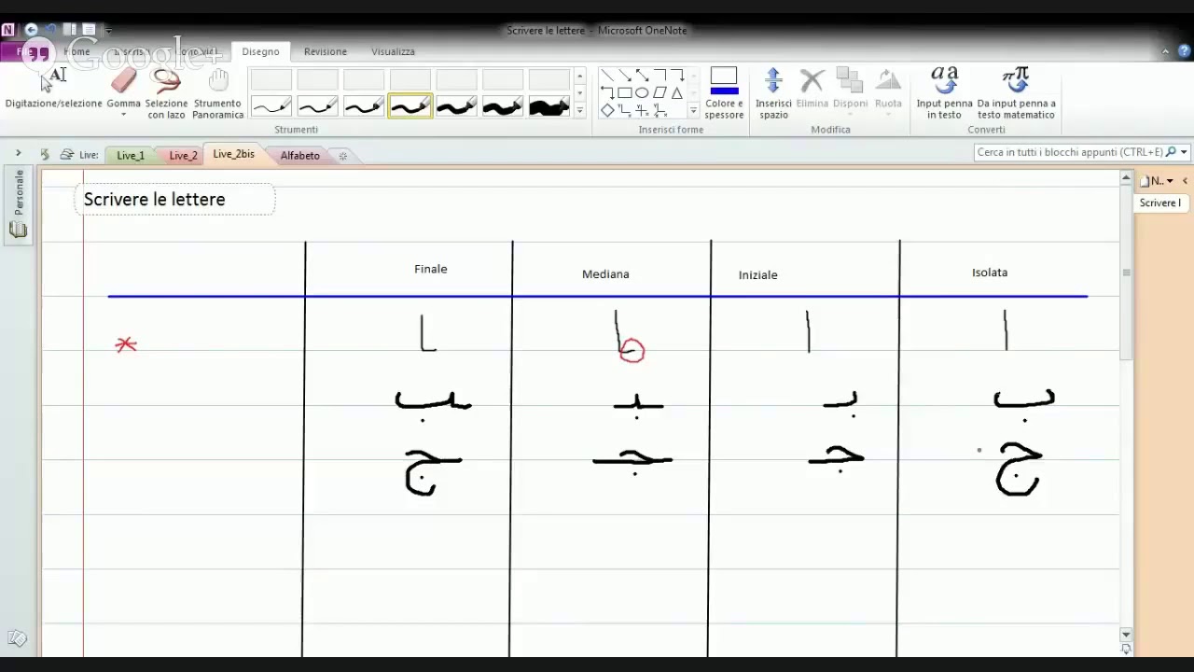1194x672 pixels.
Task: Select the single arrow shape
Action: click(x=625, y=76)
